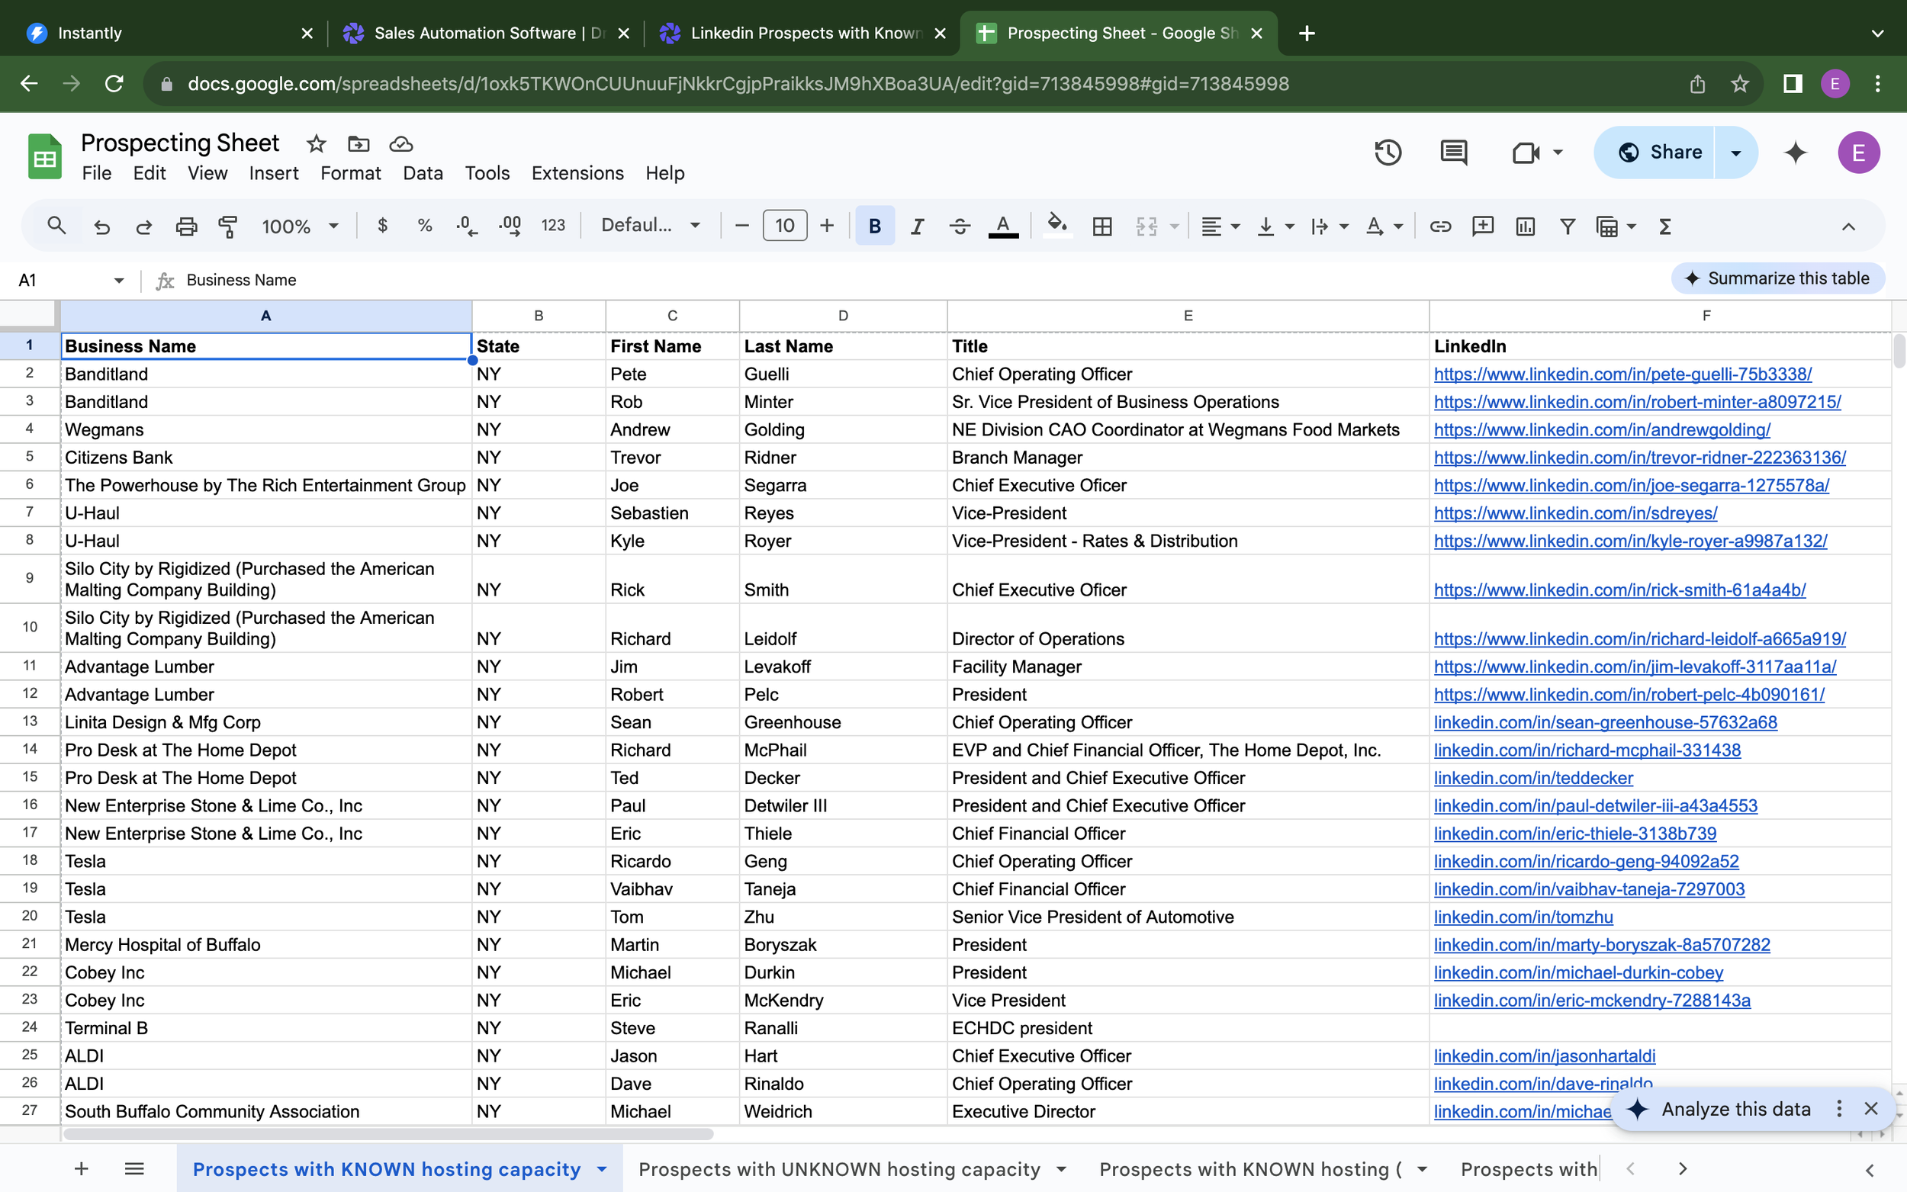Click the paint format roller icon
The width and height of the screenshot is (1907, 1192).
click(x=228, y=227)
